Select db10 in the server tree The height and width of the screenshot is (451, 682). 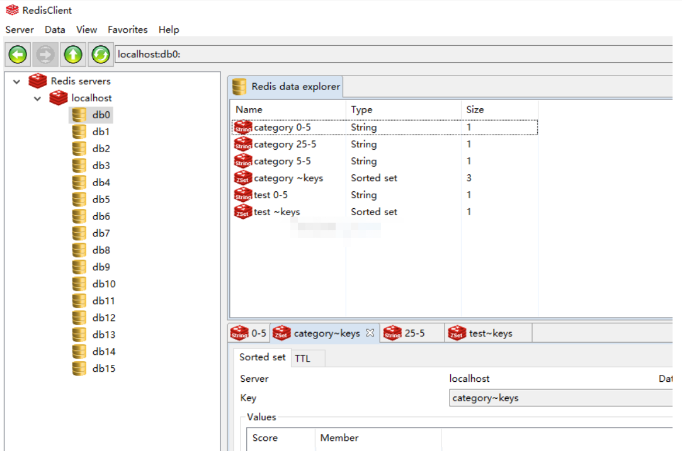103,284
